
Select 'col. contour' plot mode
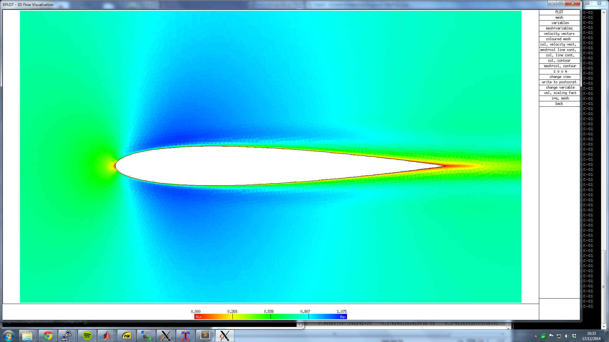559,60
